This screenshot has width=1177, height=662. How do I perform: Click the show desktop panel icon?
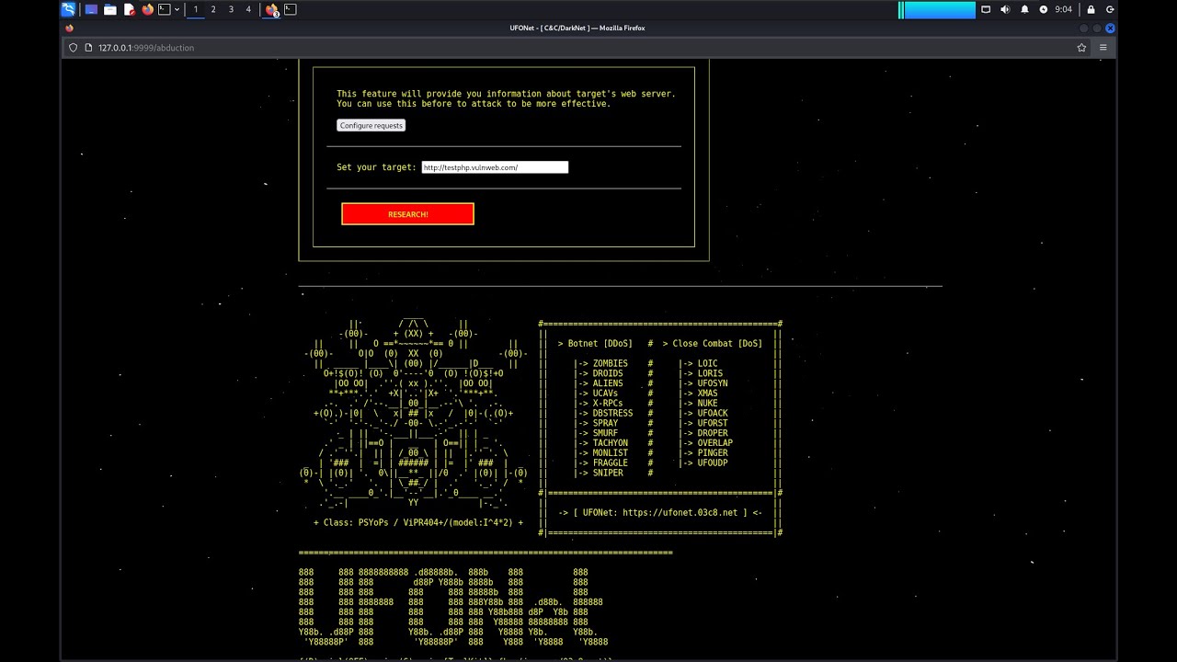click(x=91, y=9)
